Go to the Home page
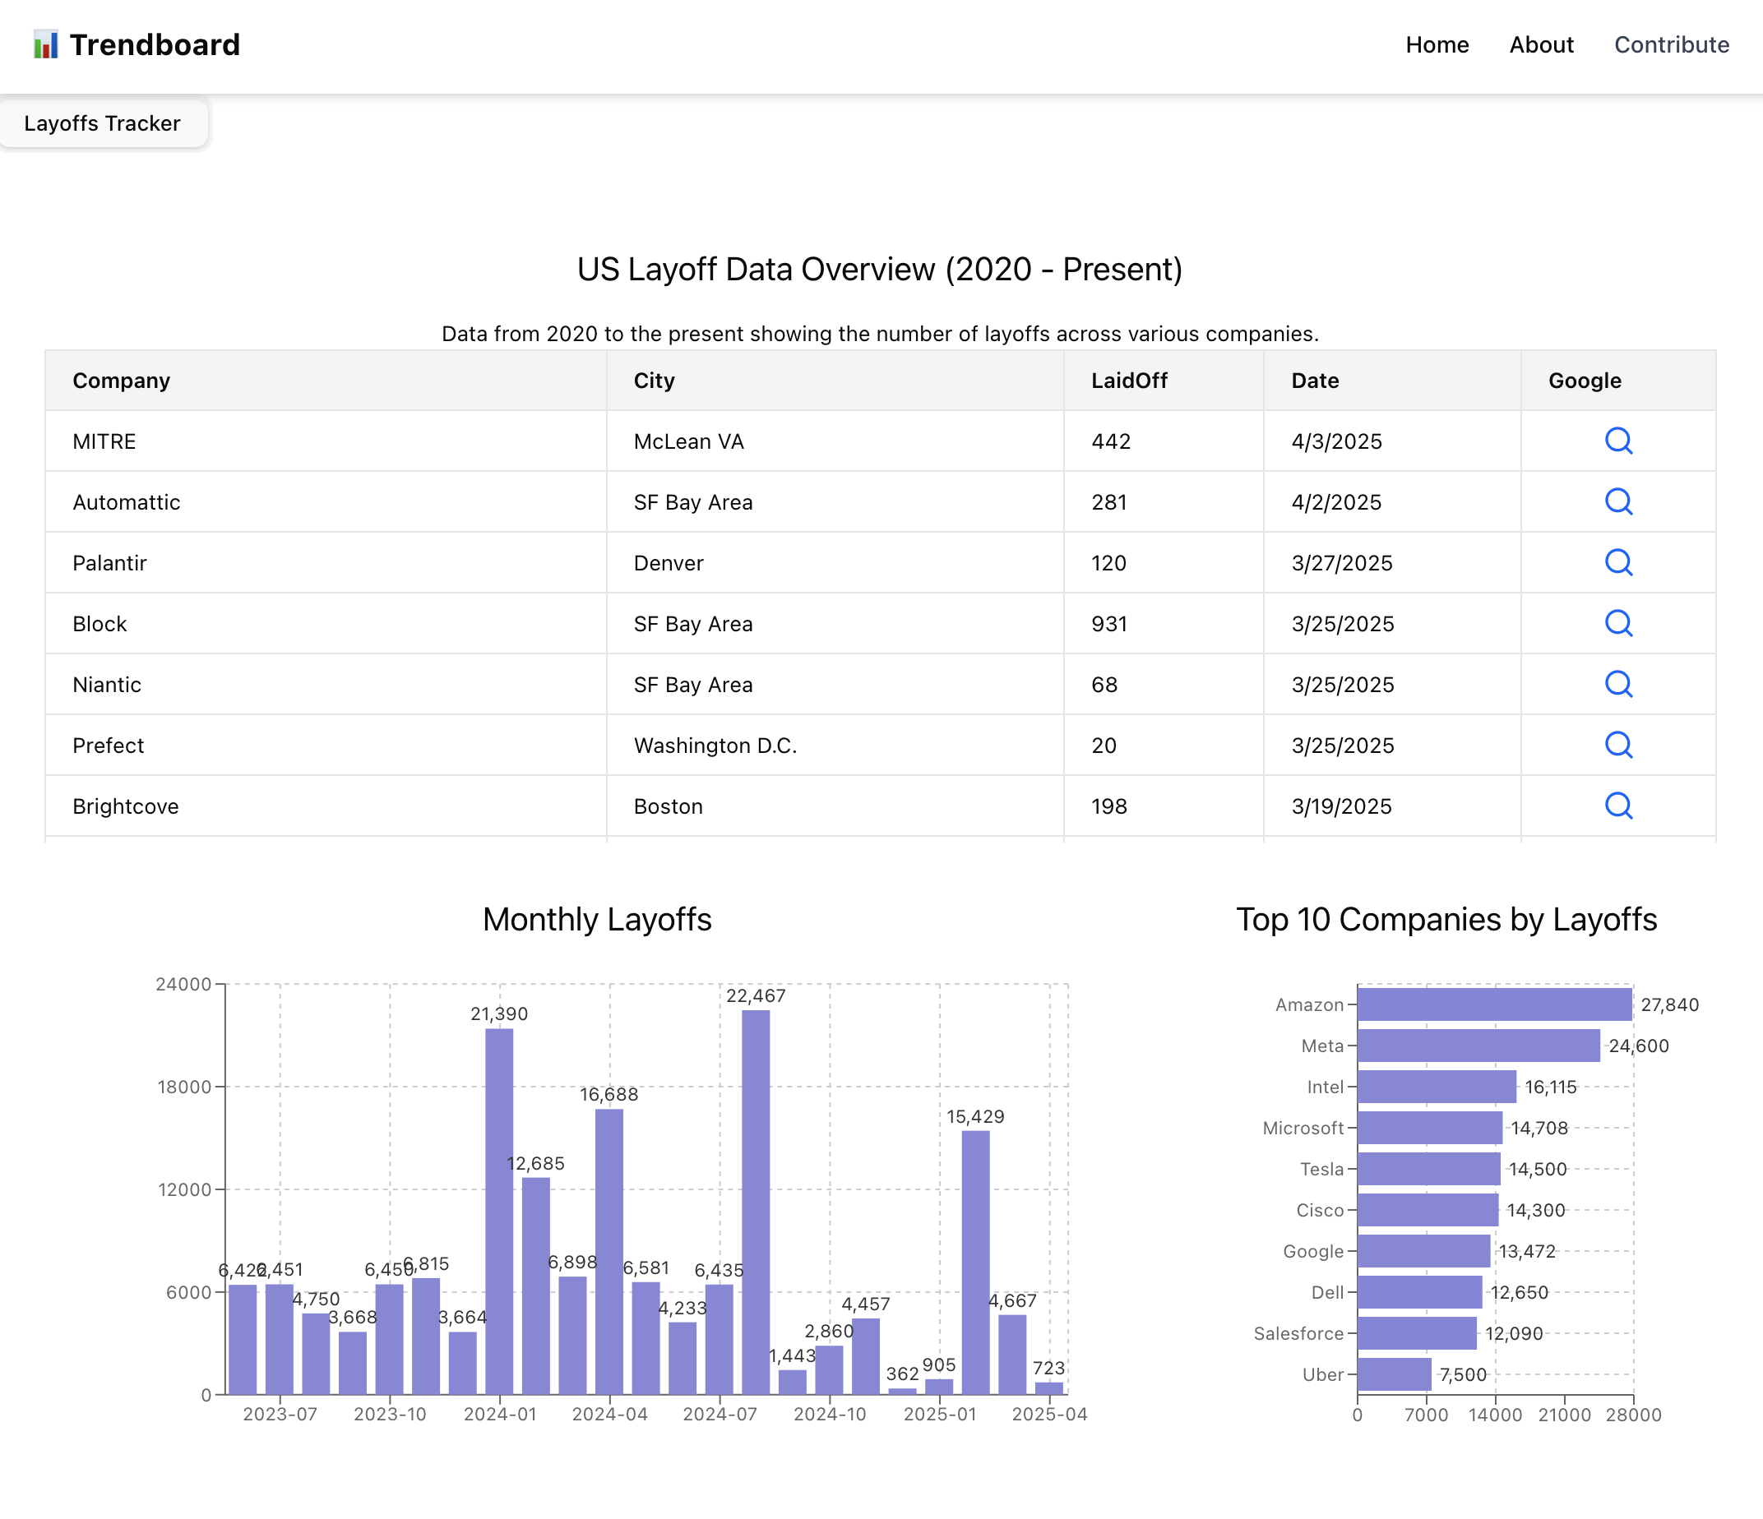Image resolution: width=1763 pixels, height=1519 pixels. click(x=1437, y=45)
